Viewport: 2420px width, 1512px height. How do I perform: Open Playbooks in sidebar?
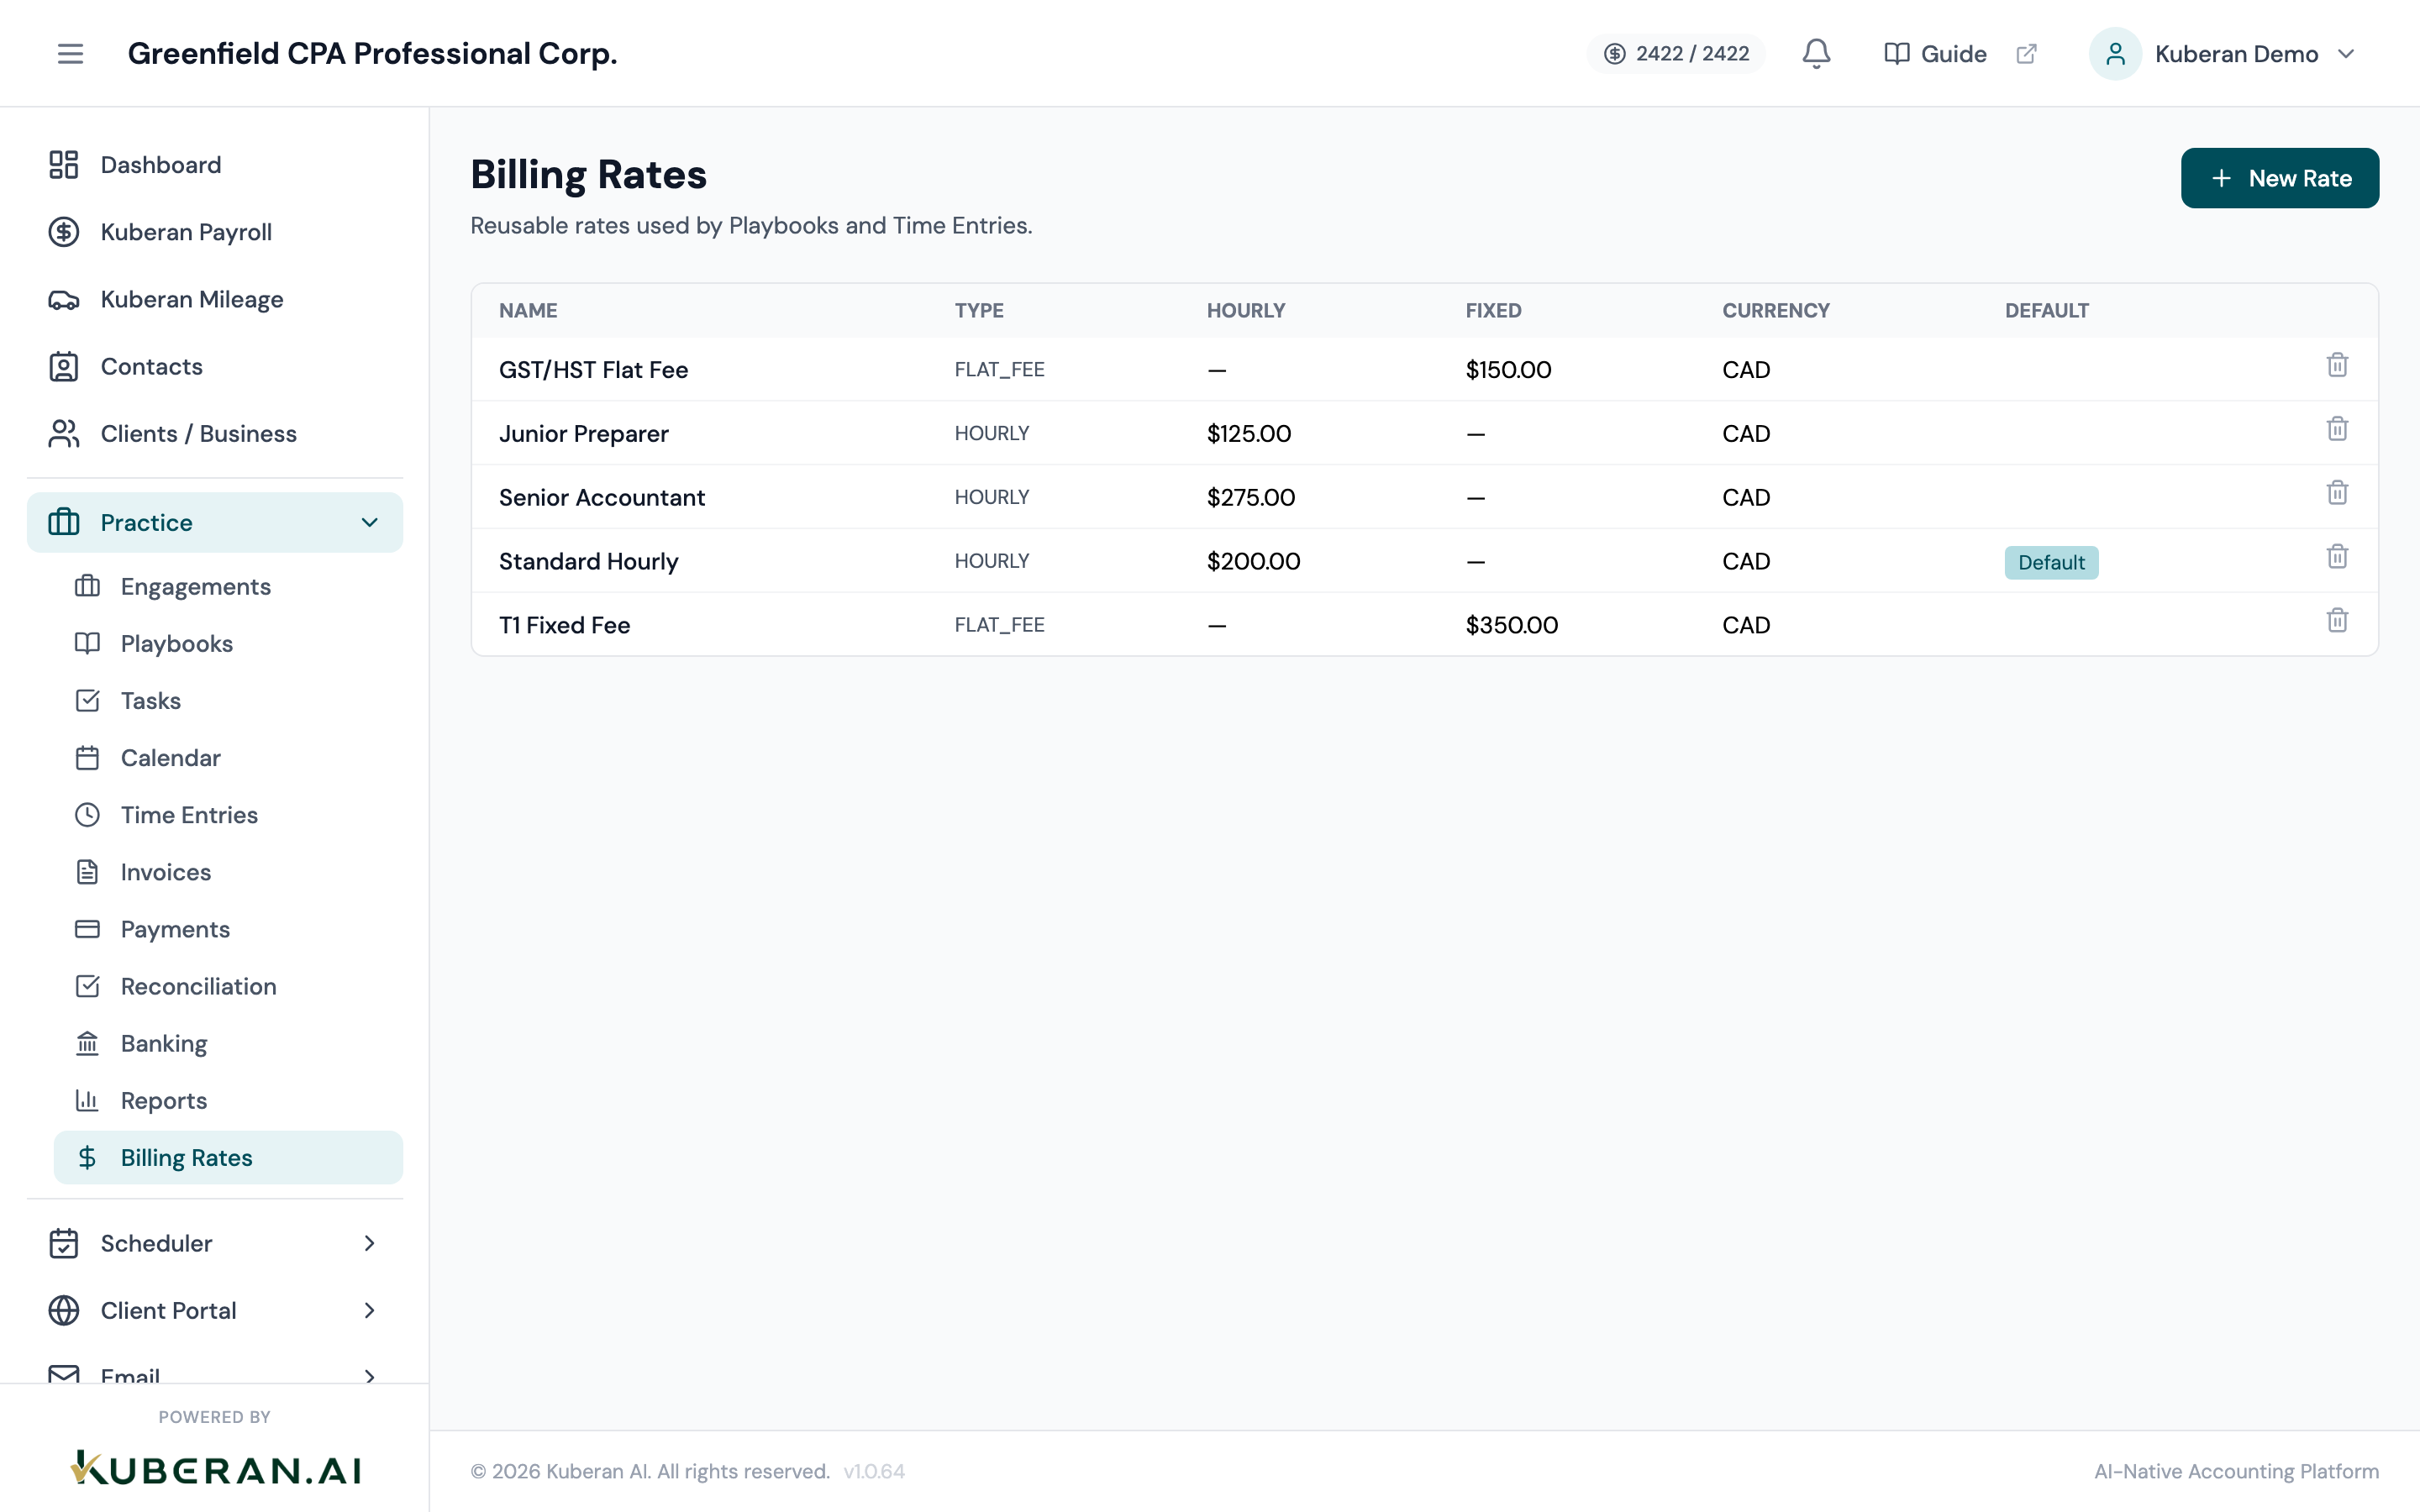click(228, 643)
